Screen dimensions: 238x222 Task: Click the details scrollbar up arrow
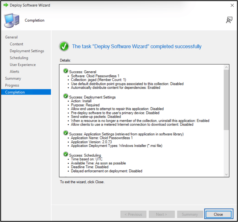[226, 67]
